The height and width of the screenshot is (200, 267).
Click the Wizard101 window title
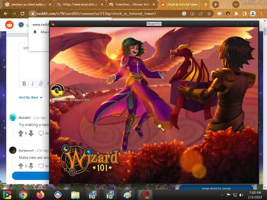coord(154,24)
